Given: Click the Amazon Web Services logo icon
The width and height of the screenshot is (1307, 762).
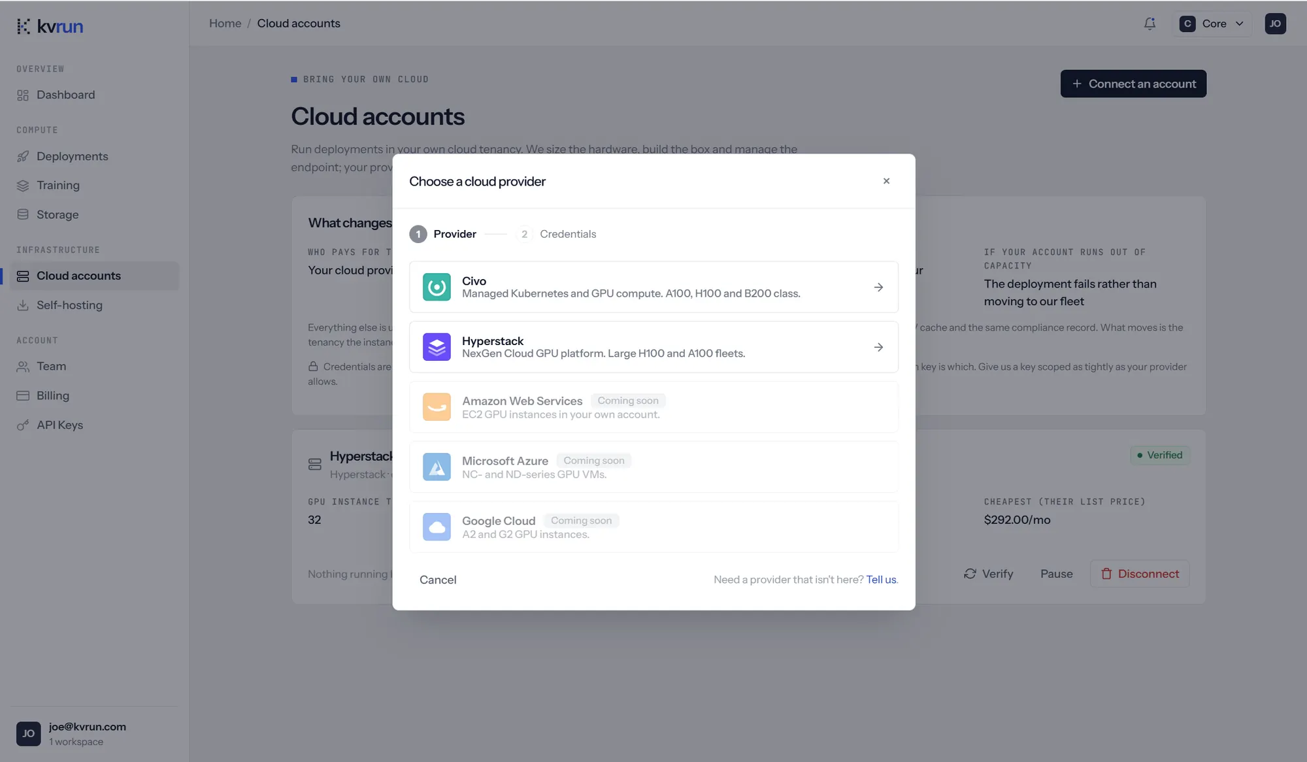Looking at the screenshot, I should click(437, 407).
